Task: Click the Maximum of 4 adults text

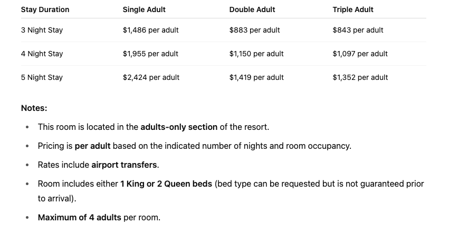Action: coord(79,217)
